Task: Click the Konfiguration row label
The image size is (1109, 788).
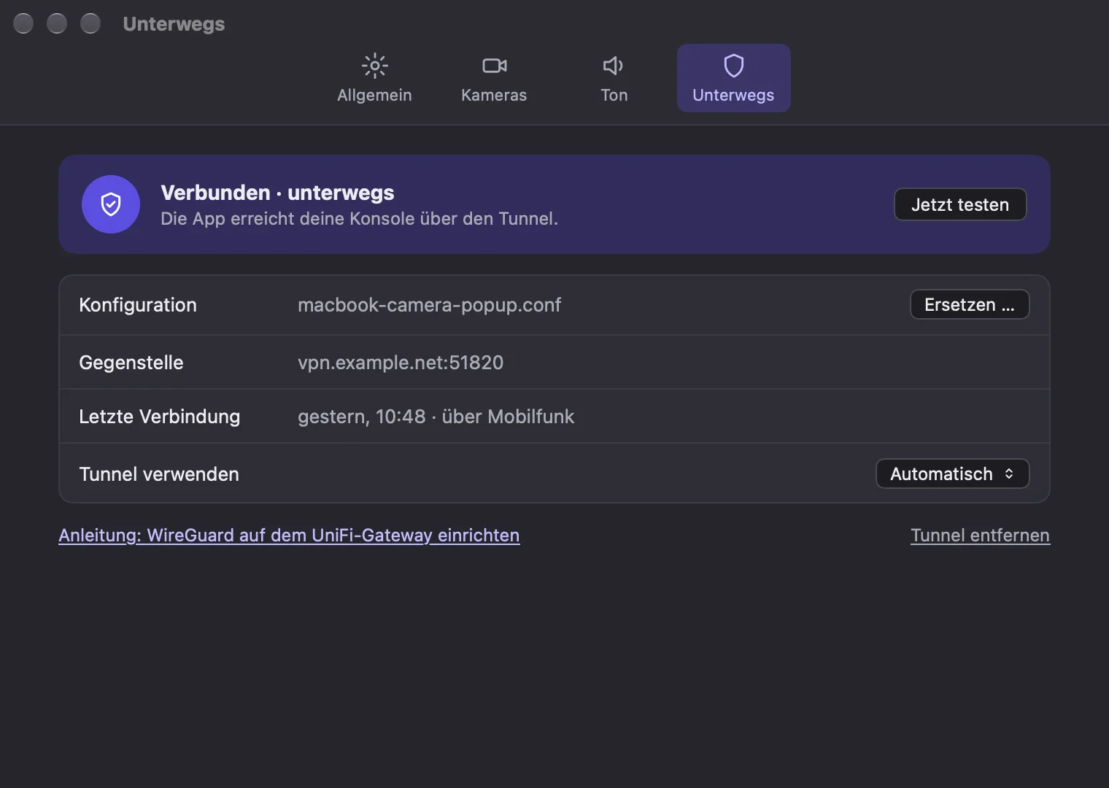Action: tap(138, 305)
